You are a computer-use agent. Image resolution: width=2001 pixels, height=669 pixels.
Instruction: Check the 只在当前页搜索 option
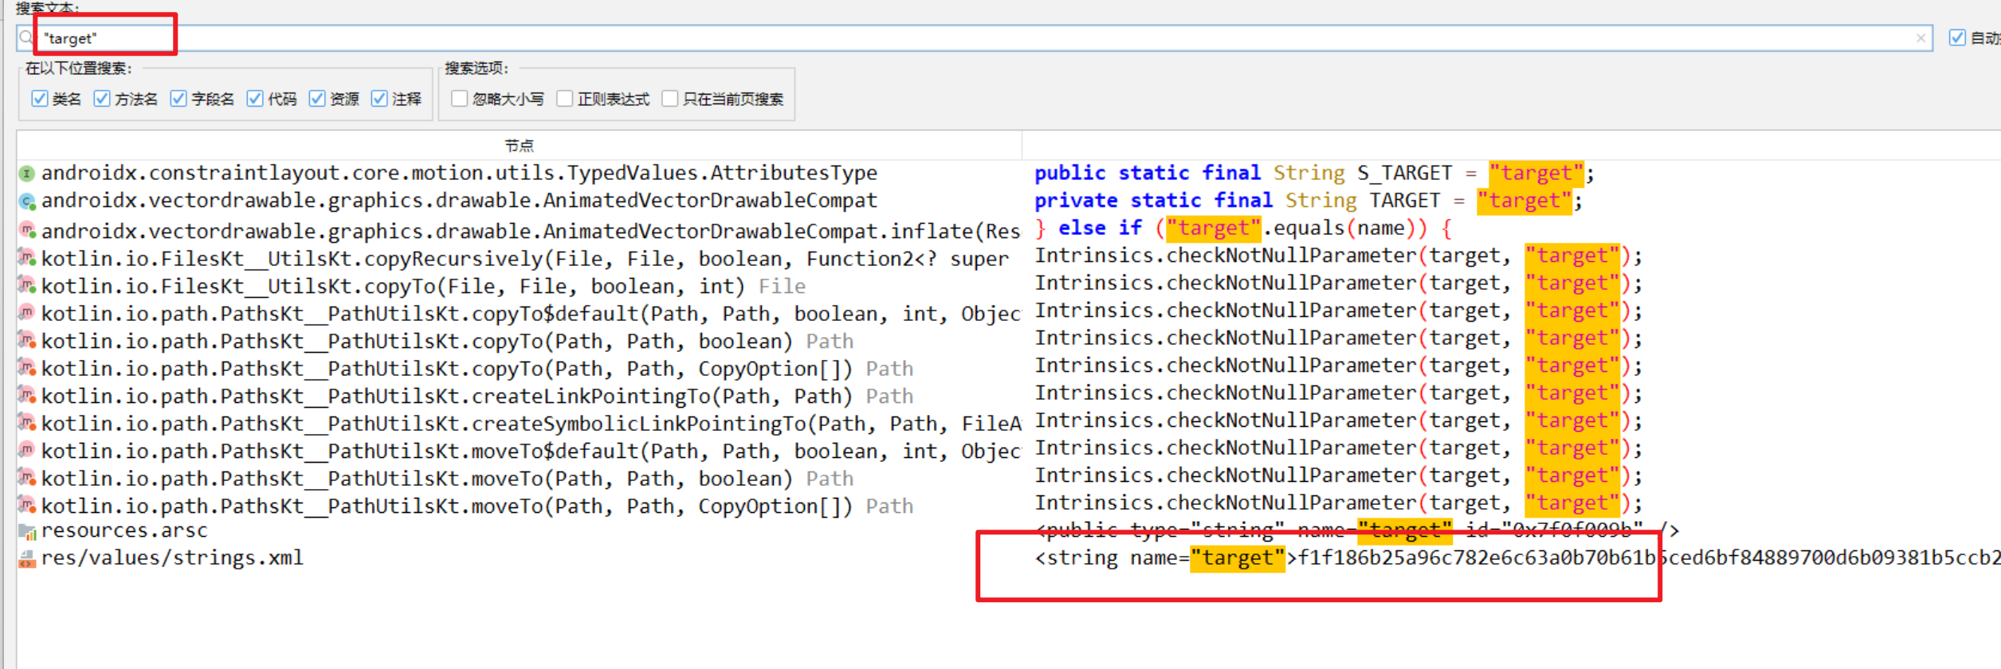click(x=669, y=99)
